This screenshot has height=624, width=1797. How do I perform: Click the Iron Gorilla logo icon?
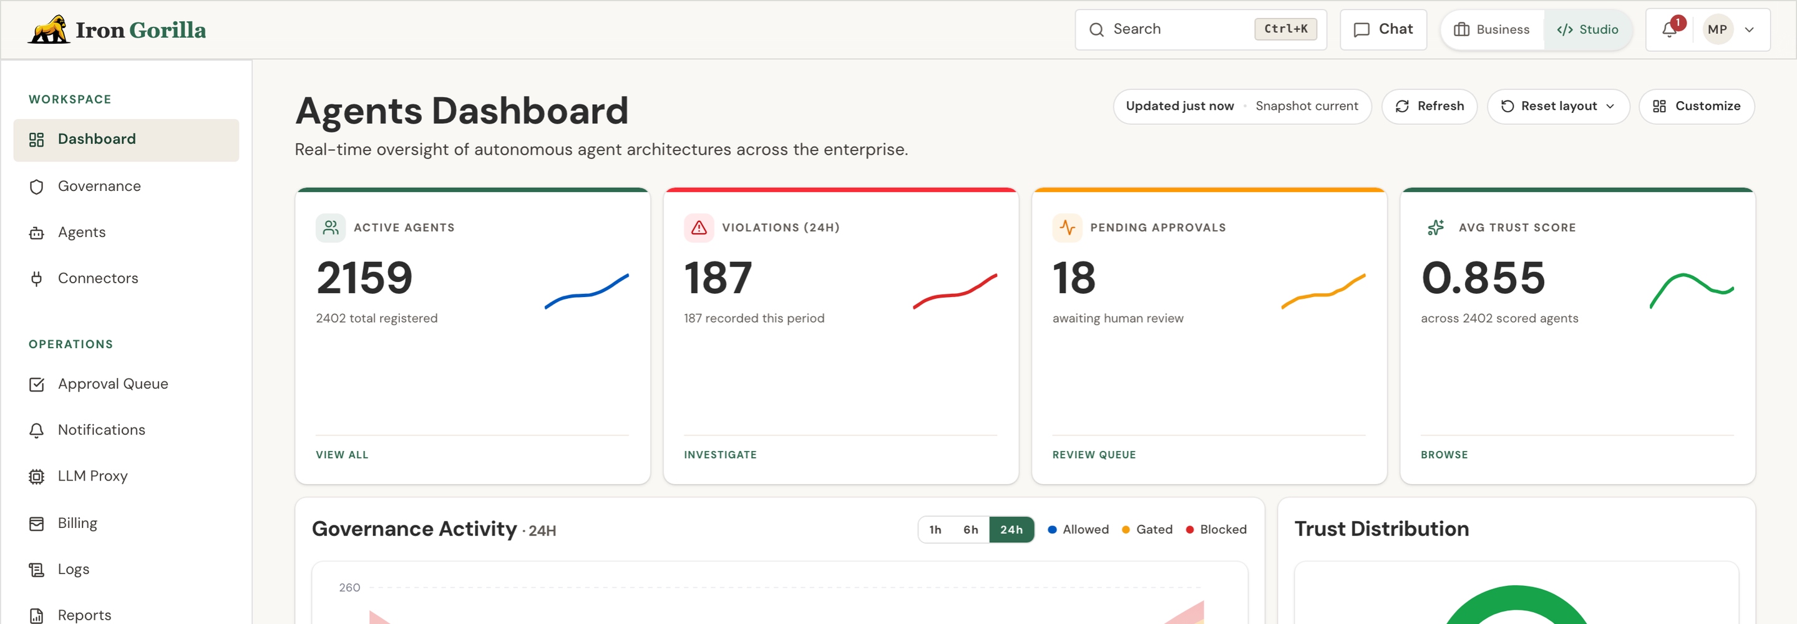click(48, 29)
